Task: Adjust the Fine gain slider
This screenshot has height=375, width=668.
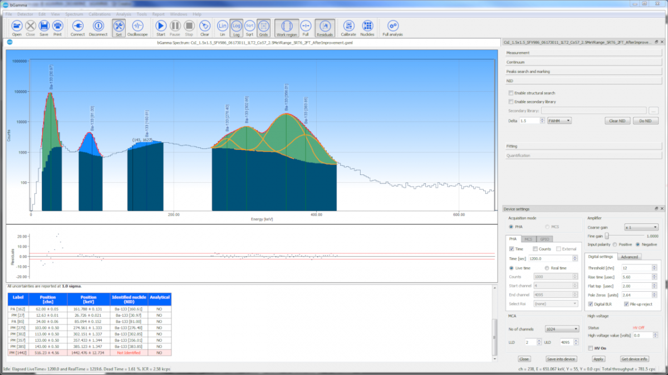Action: [x=607, y=236]
